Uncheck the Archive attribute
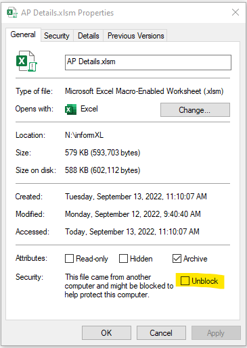The image size is (247, 348). click(177, 258)
